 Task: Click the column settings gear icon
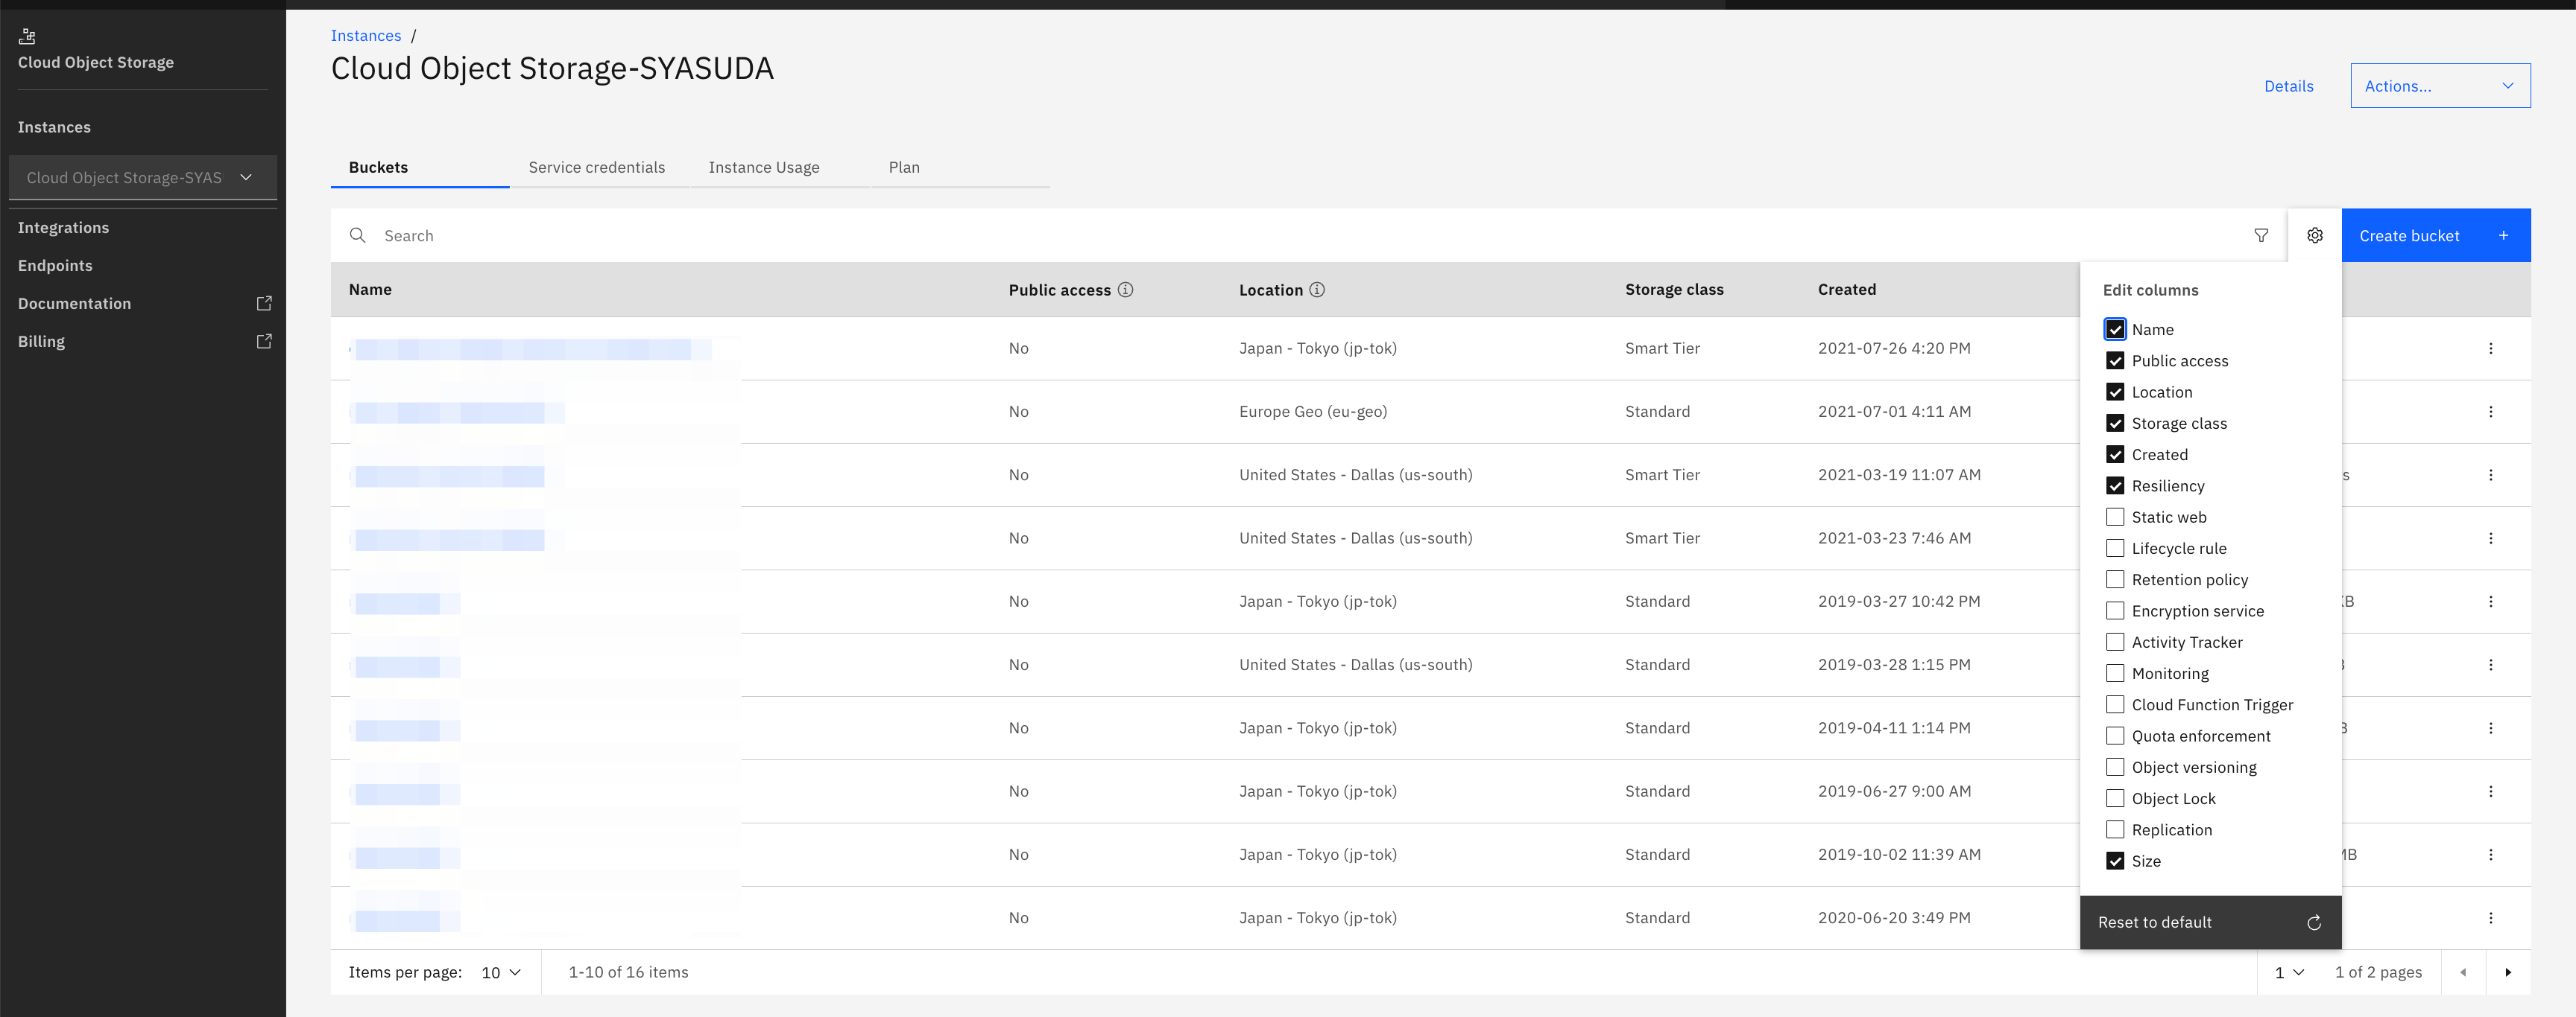(x=2314, y=236)
